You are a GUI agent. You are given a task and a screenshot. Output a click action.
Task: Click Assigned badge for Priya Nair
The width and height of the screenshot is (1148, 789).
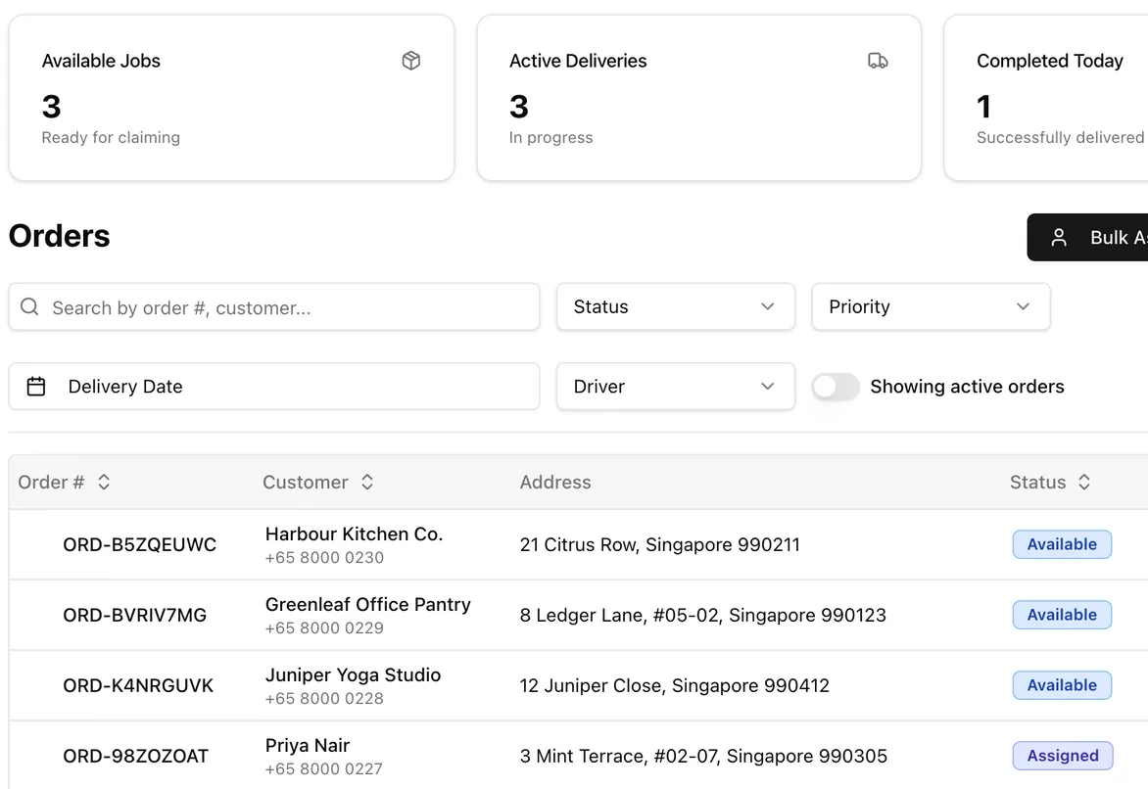click(x=1063, y=756)
